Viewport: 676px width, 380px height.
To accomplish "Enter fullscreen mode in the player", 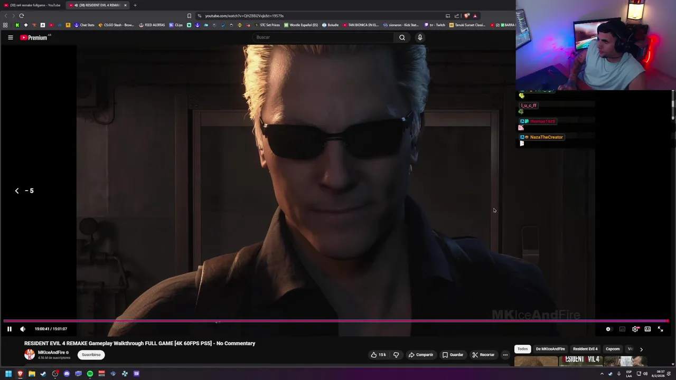I will point(660,329).
